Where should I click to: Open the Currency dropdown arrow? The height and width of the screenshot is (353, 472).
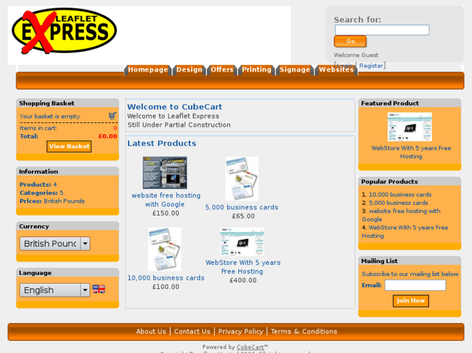pyautogui.click(x=85, y=244)
